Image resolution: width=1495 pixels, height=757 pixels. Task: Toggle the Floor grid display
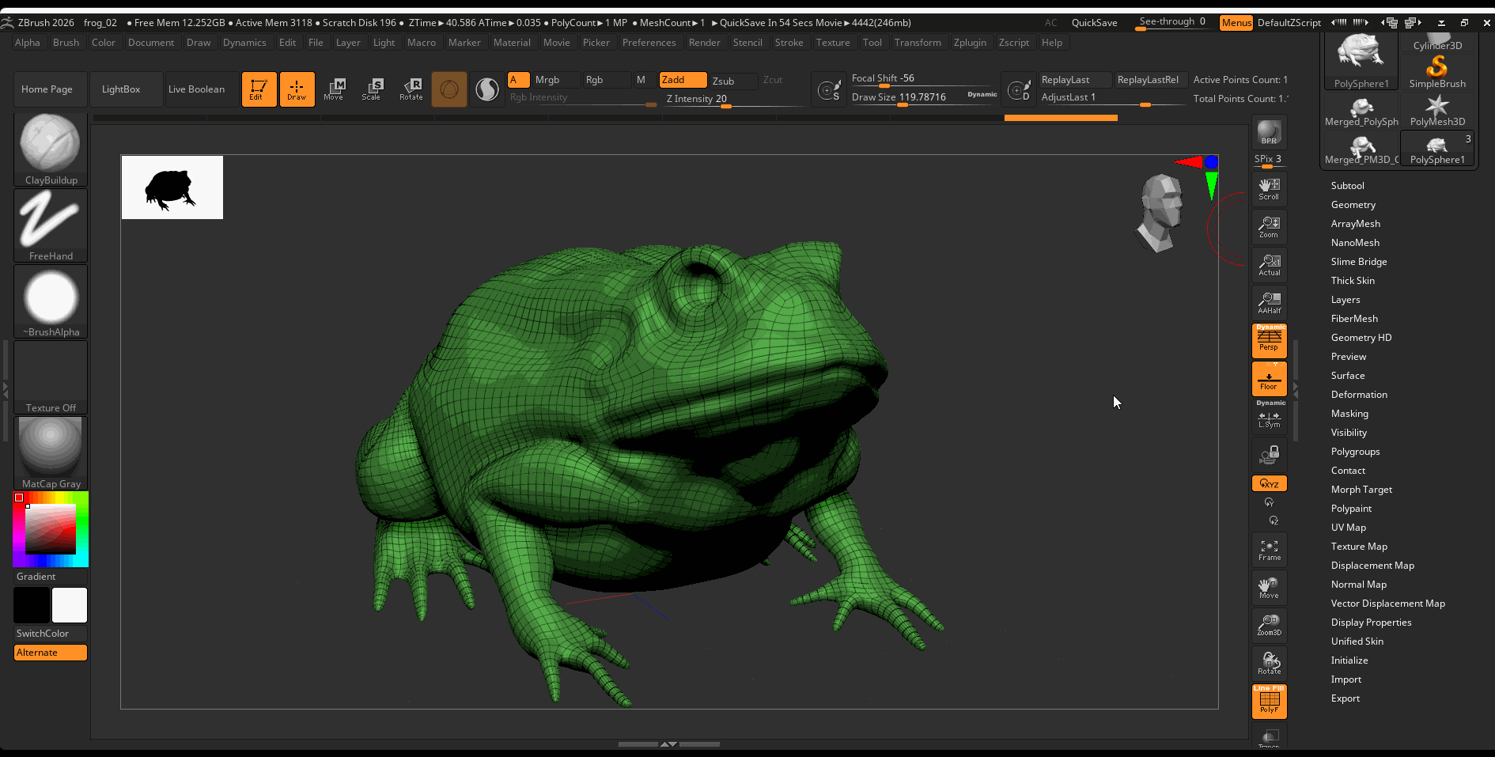point(1269,379)
